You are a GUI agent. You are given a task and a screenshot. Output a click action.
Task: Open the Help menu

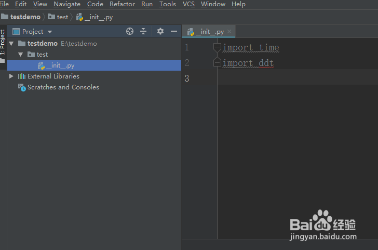pos(238,4)
